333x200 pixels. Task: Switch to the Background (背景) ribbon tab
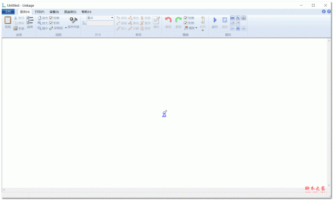click(x=54, y=12)
